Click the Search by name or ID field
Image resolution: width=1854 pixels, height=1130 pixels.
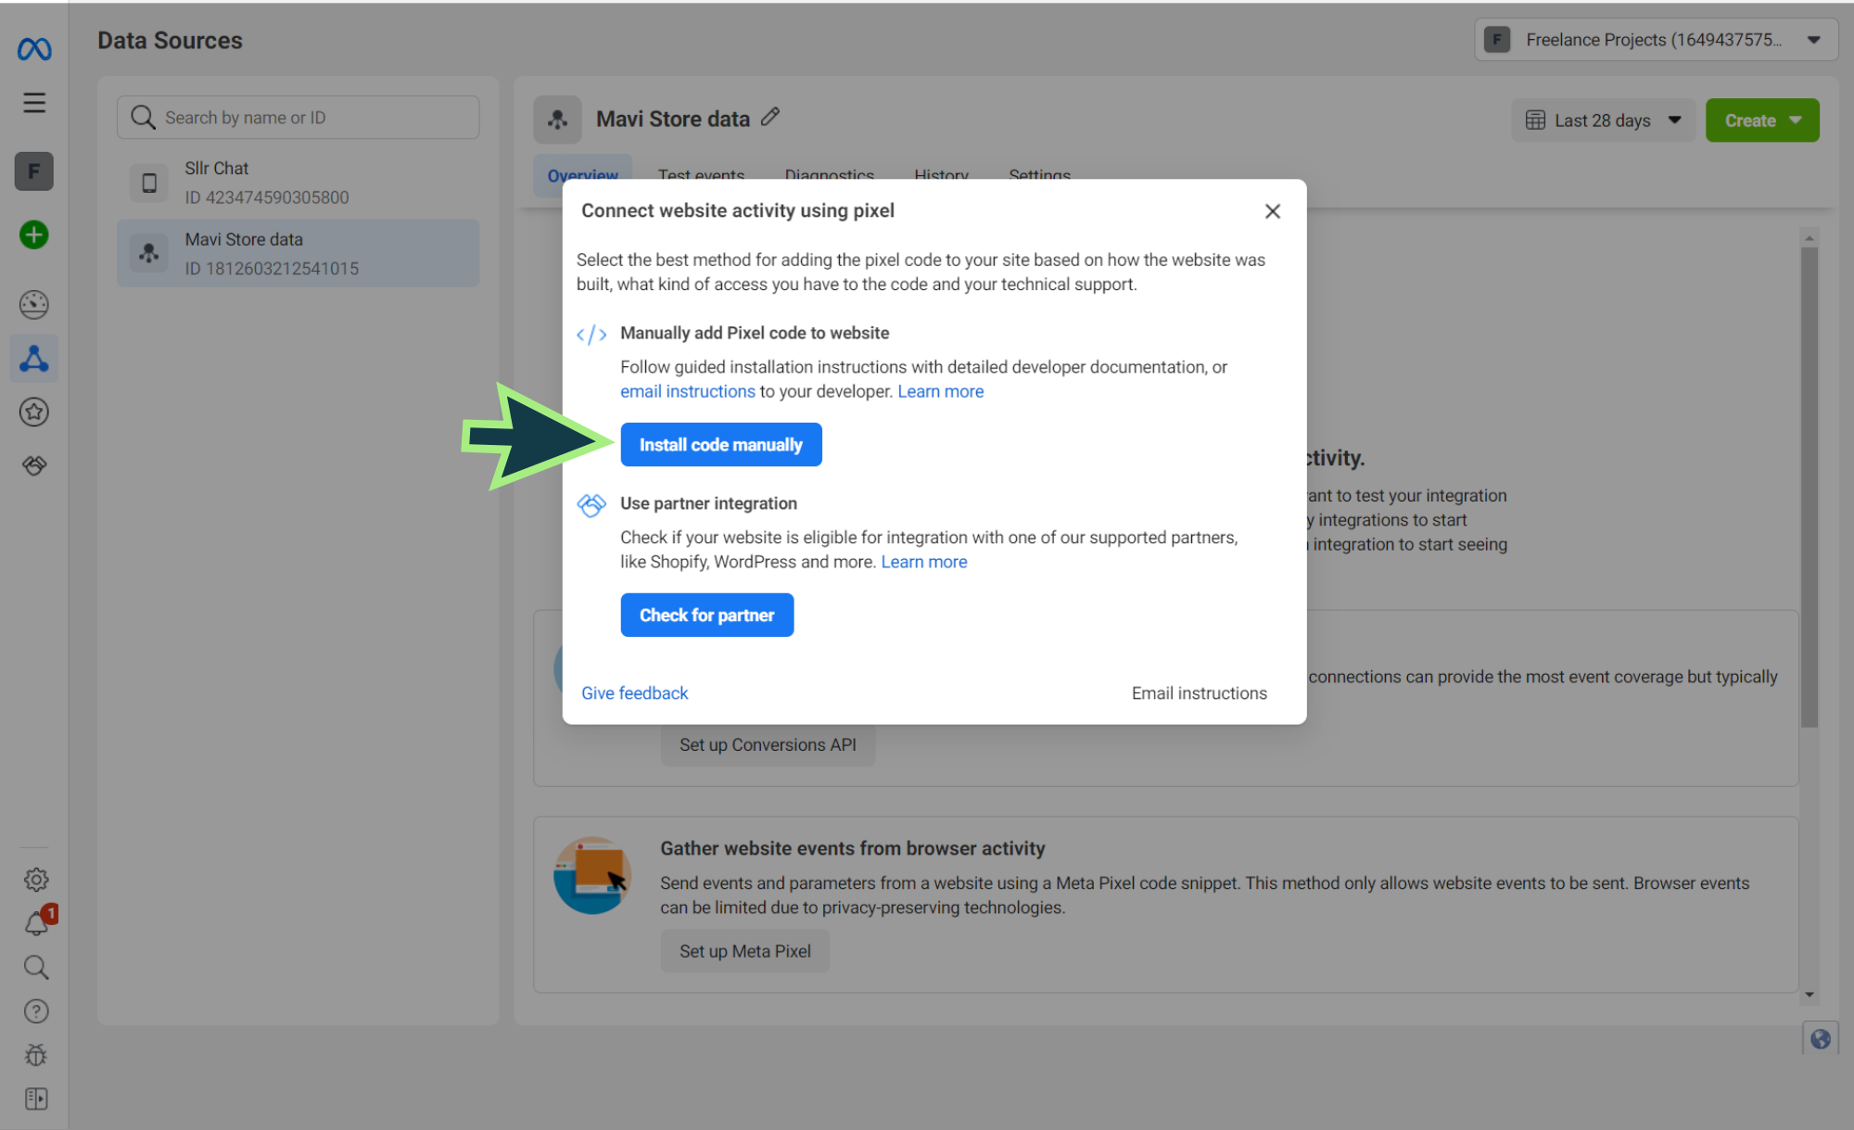pos(298,118)
